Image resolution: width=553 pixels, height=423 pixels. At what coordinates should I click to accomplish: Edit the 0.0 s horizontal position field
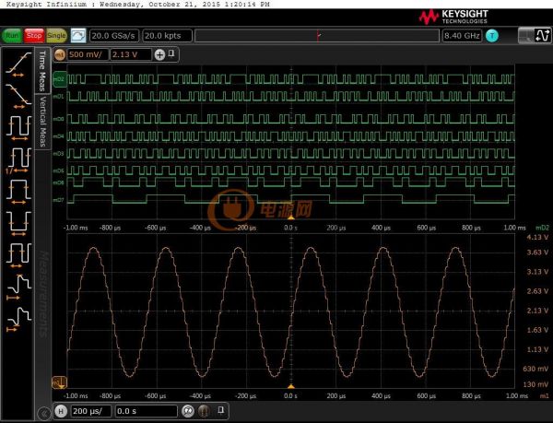pos(146,411)
